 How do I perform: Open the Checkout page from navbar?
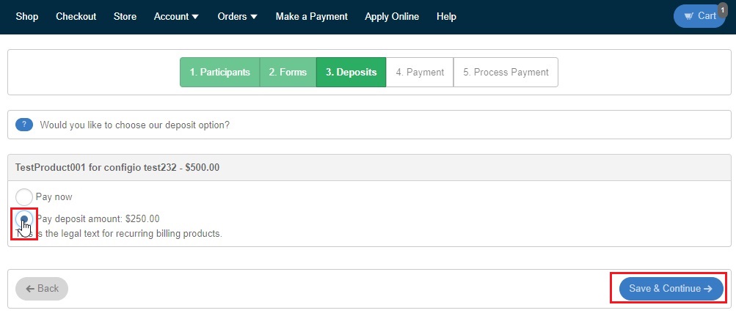click(x=76, y=16)
